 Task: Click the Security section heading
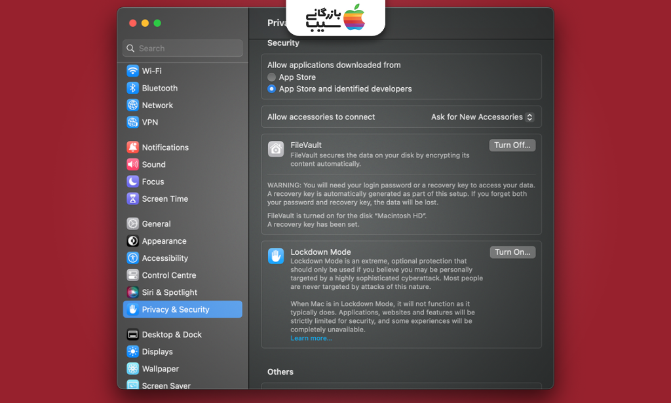coord(283,43)
